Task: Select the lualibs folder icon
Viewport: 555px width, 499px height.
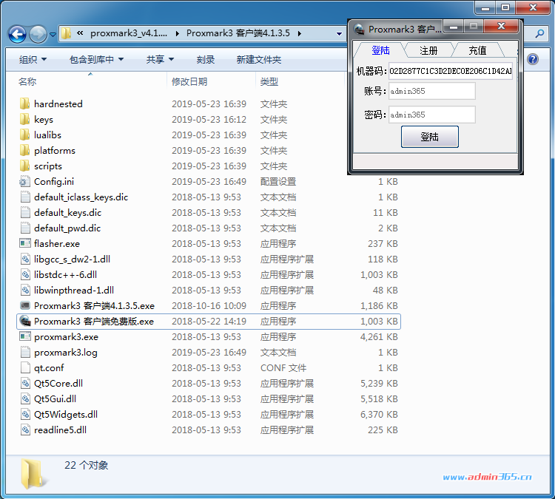Action: tap(24, 135)
